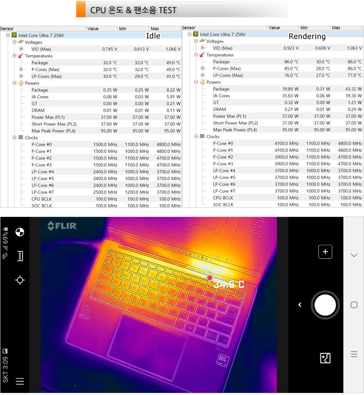Tap the temperature scale ruler icon
The image size is (364, 395).
click(19, 256)
